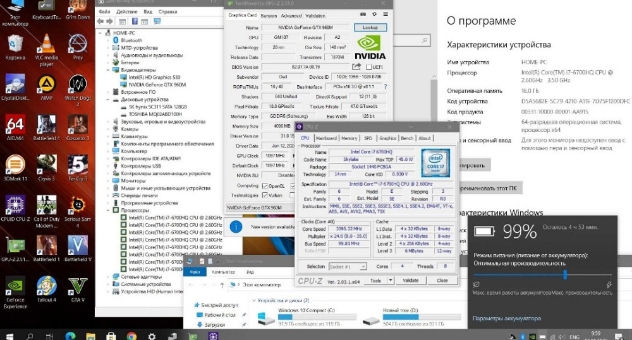
Task: Collapse the Процессоры node
Action: pyautogui.click(x=108, y=210)
